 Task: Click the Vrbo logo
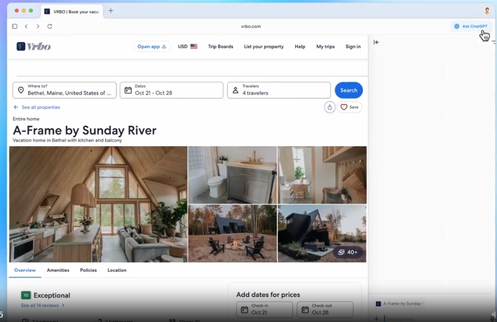[34, 47]
